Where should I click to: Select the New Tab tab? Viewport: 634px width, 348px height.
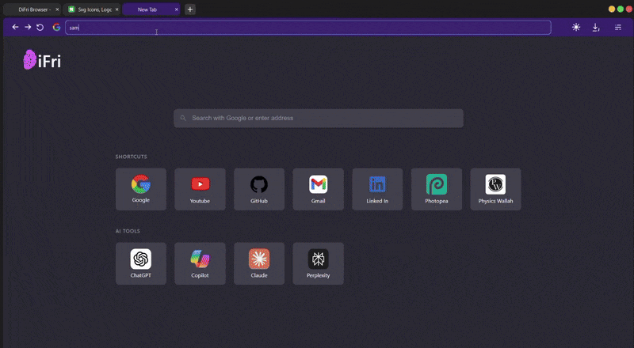coord(151,9)
